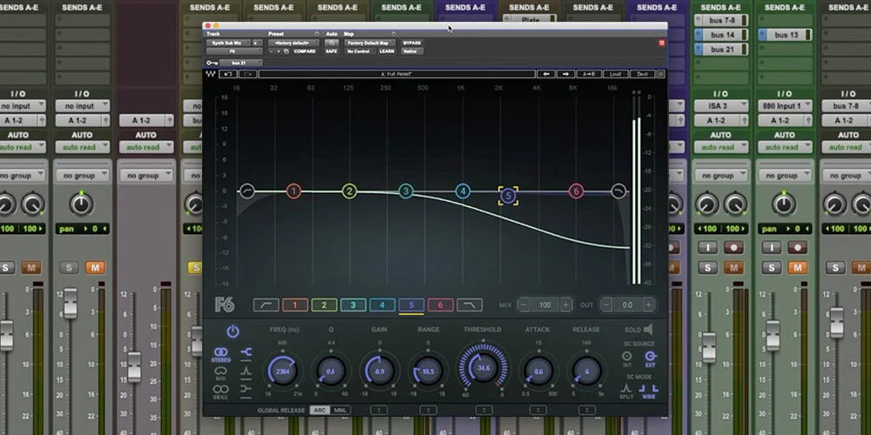This screenshot has width=871, height=435.
Task: Increase OUT value with plus button
Action: click(648, 304)
